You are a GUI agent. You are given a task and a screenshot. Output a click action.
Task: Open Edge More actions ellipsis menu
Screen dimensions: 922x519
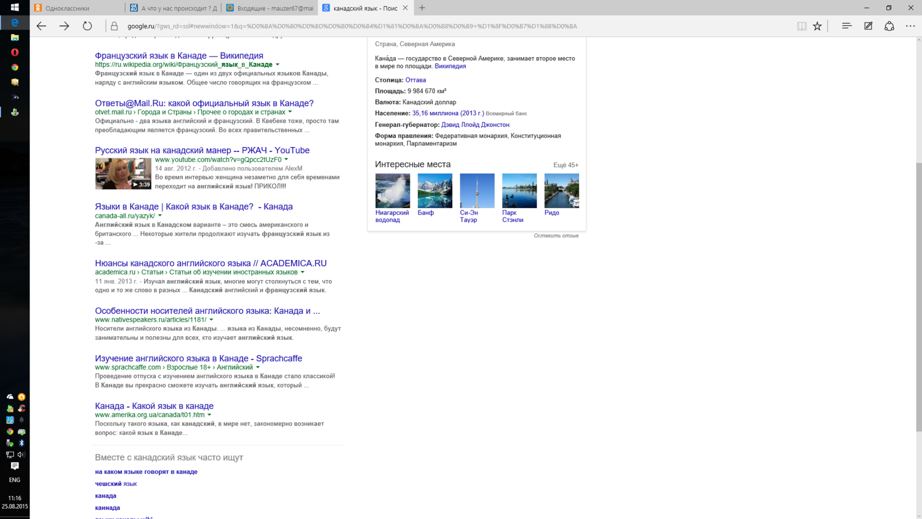(910, 26)
